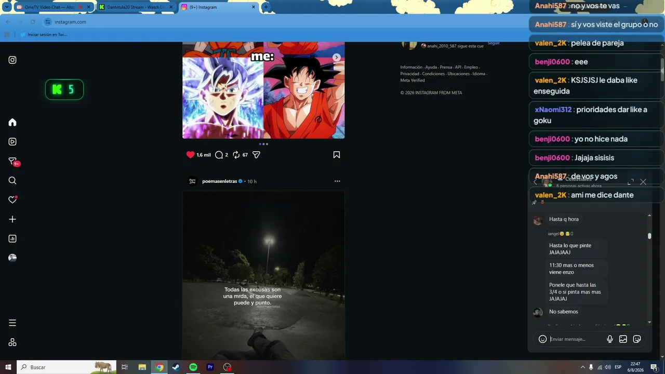Open File Explorer from the taskbar
Image resolution: width=665 pixels, height=374 pixels.
coord(142,367)
